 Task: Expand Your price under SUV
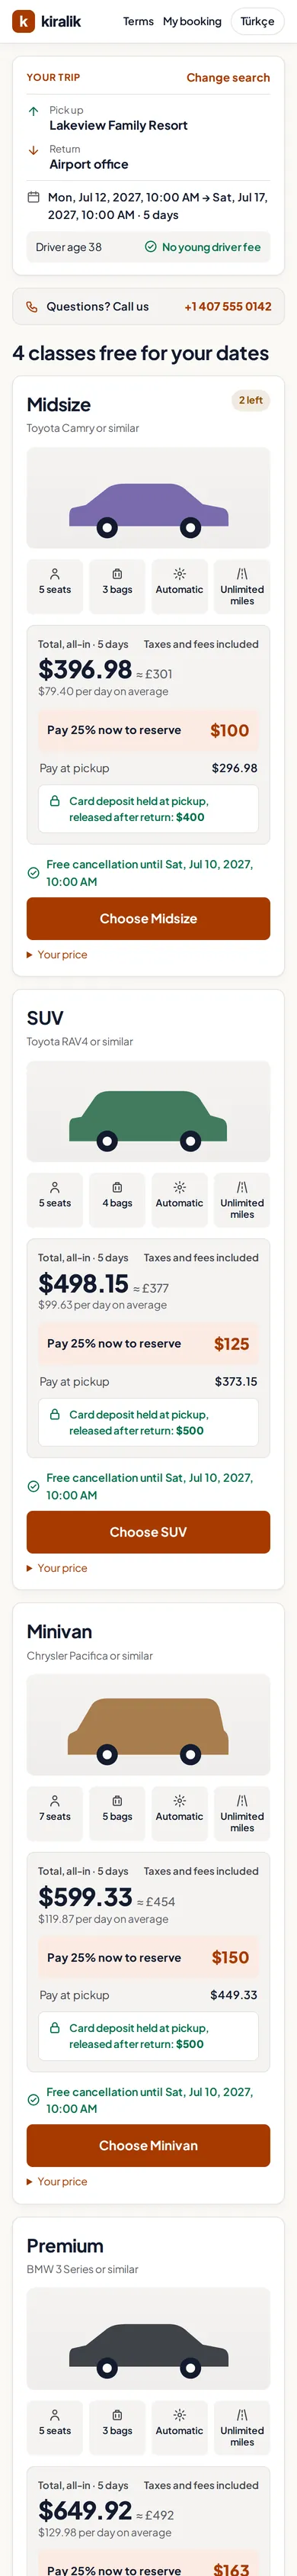coord(57,1568)
